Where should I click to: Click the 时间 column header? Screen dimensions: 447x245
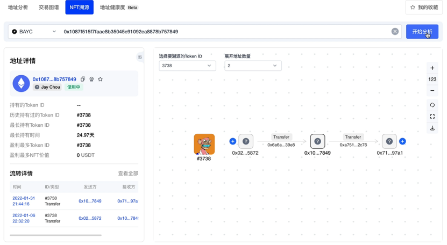pyautogui.click(x=17, y=187)
